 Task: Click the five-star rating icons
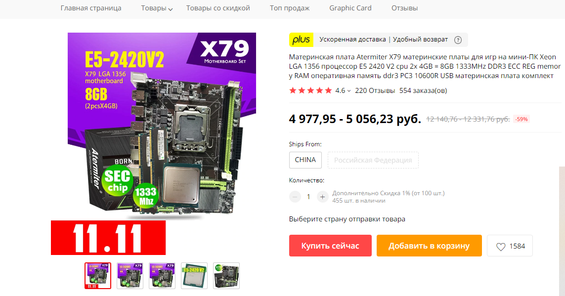(x=310, y=90)
